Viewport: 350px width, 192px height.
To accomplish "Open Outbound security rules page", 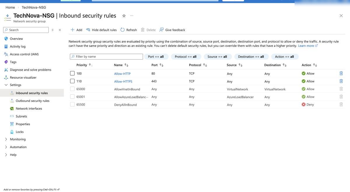I will point(32,101).
